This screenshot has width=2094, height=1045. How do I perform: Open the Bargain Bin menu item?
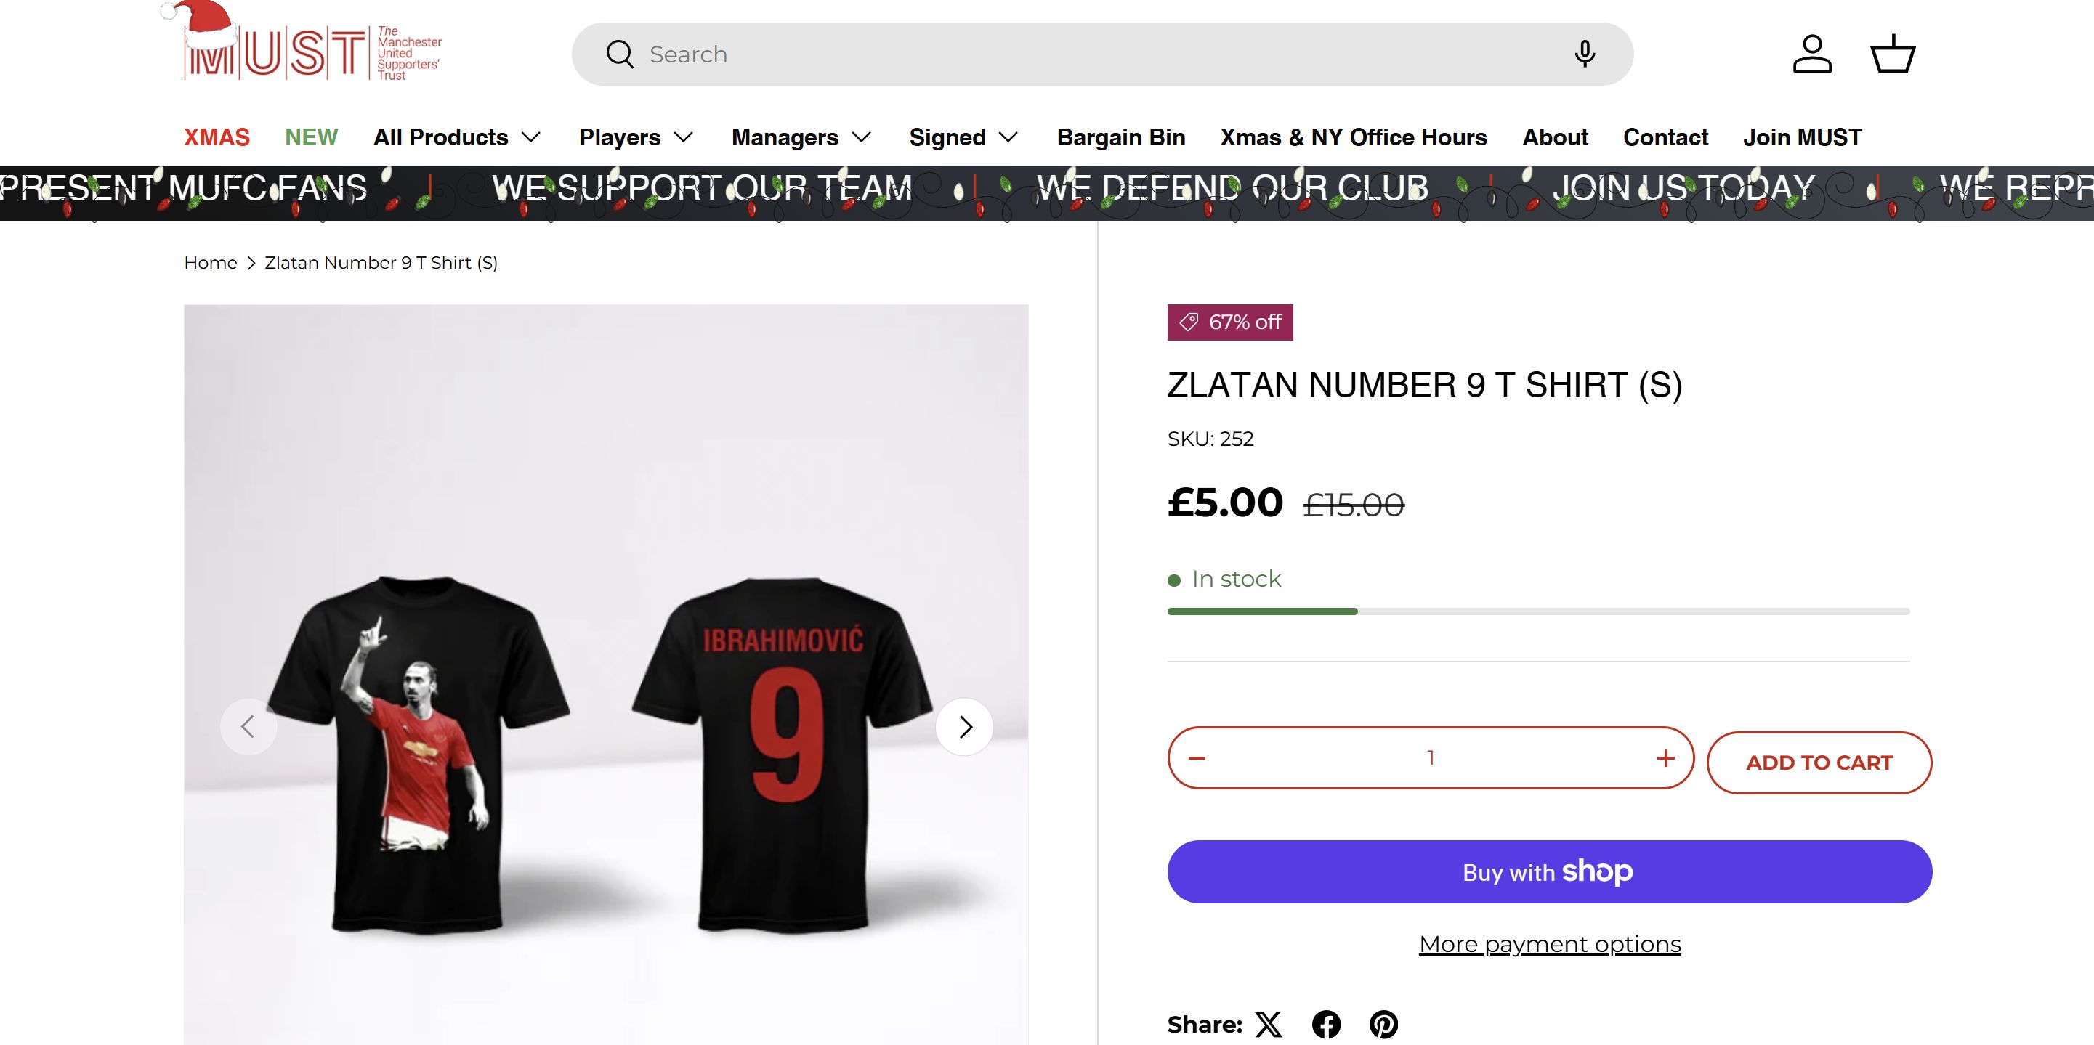[x=1121, y=137]
